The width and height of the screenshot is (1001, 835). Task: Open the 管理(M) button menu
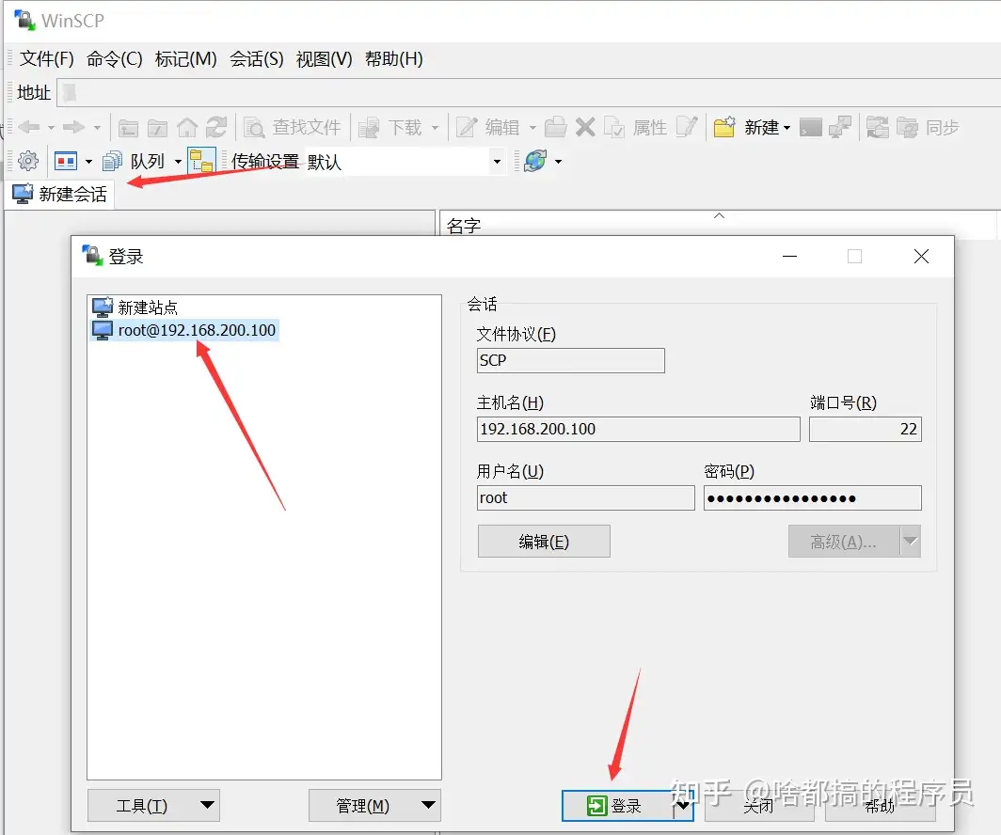coord(374,806)
